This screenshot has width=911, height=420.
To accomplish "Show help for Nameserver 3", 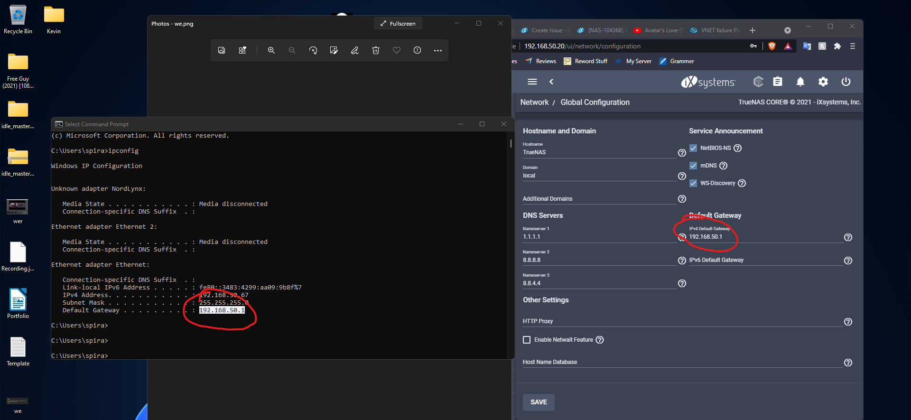I will (682, 283).
